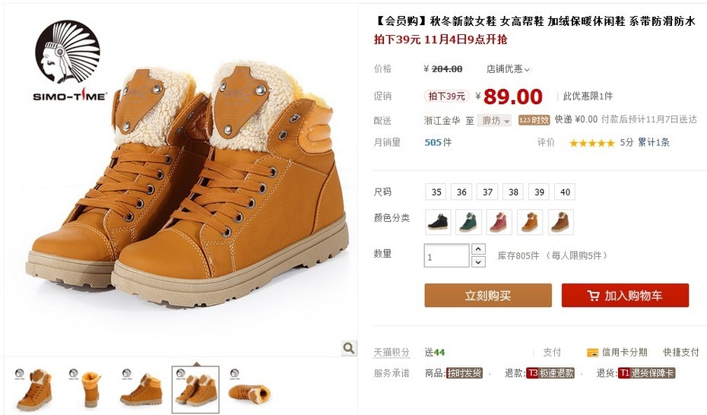
Task: Click the credit card icon beside 信用卡分期
Action: [592, 353]
